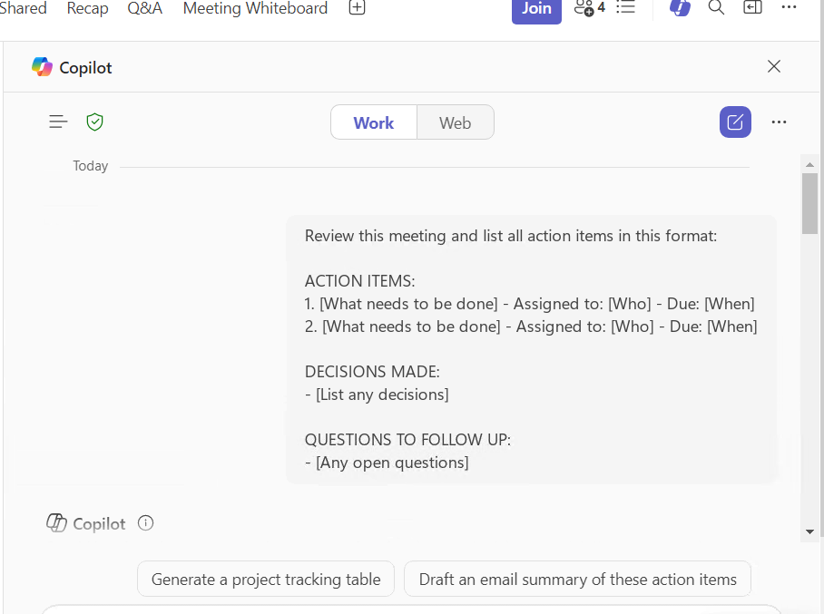The height and width of the screenshot is (614, 824).
Task: Click the Join meeting button
Action: (x=536, y=9)
